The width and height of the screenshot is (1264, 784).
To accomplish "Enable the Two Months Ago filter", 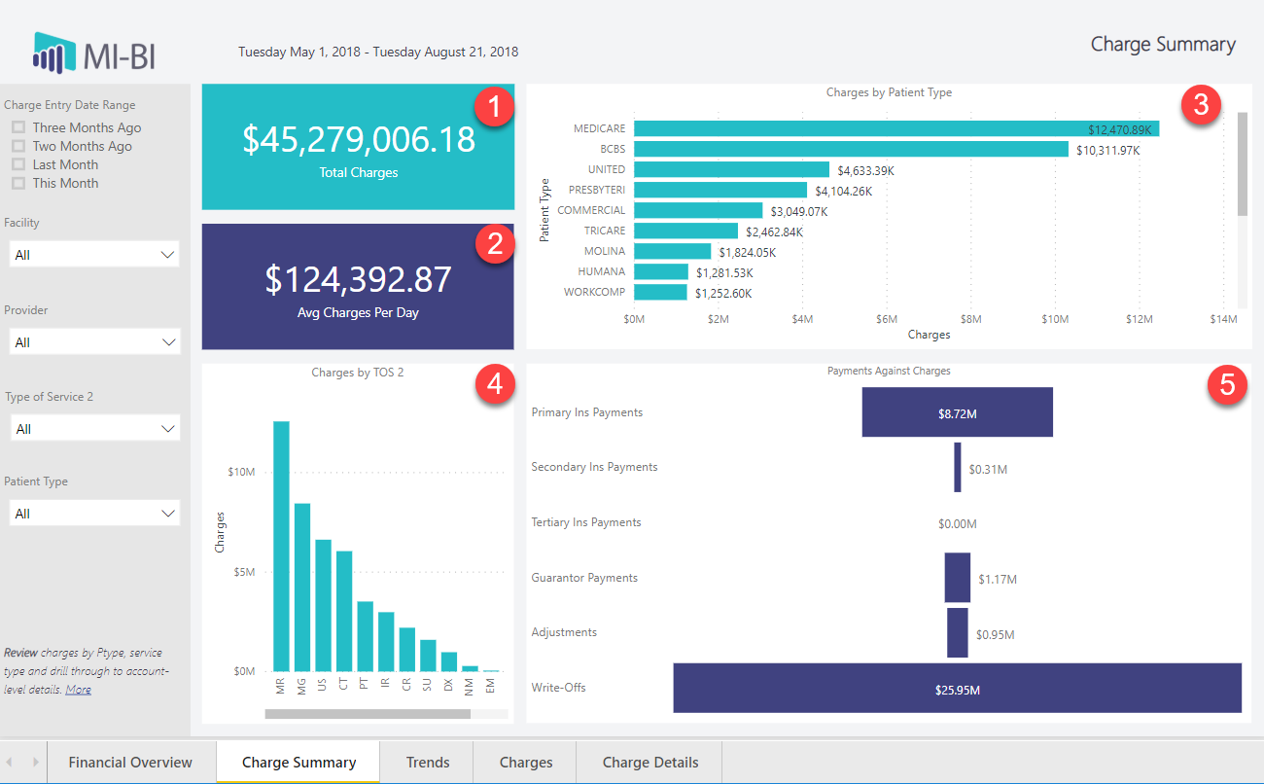I will click(18, 146).
